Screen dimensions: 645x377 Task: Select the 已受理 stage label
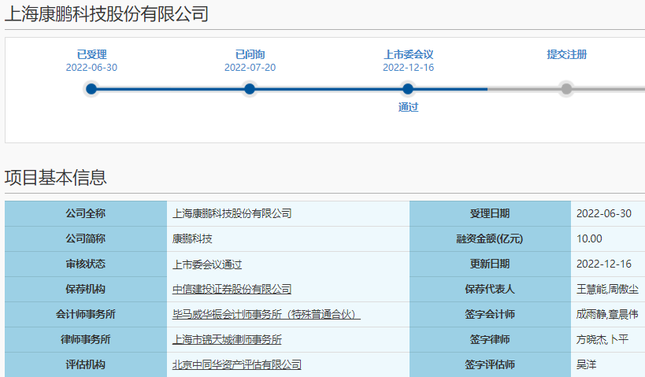pos(91,55)
